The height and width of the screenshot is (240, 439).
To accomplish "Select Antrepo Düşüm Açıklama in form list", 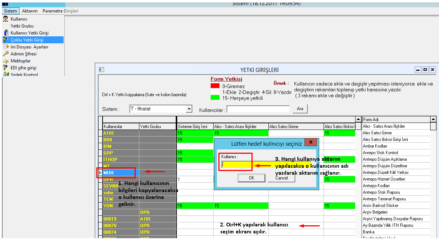I will [x=396, y=159].
